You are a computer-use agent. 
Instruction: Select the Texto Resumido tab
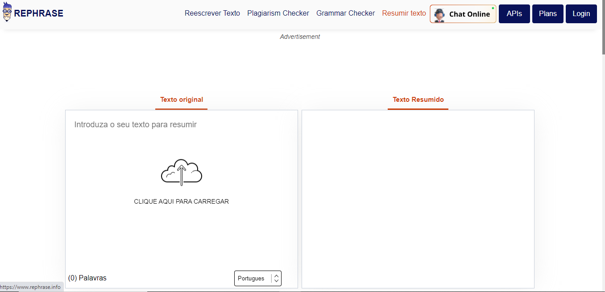pos(418,100)
